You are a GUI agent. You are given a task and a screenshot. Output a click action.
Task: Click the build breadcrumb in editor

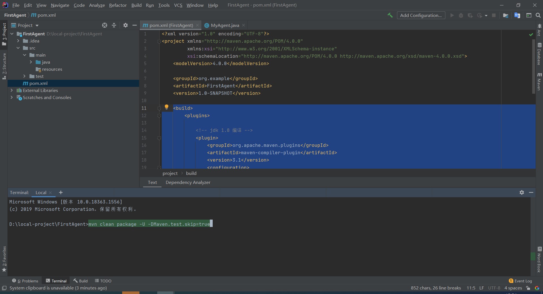point(191,173)
